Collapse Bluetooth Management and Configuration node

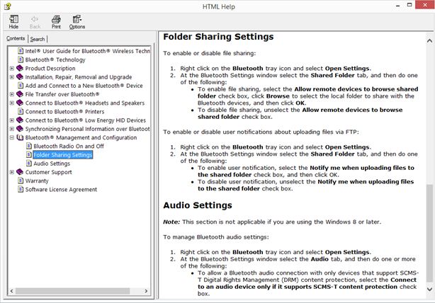point(11,137)
